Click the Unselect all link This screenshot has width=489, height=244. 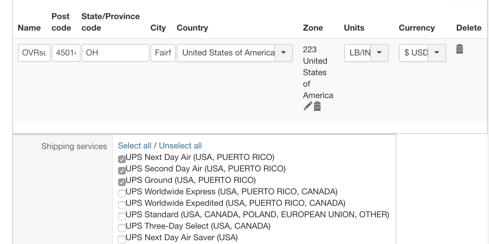(180, 146)
